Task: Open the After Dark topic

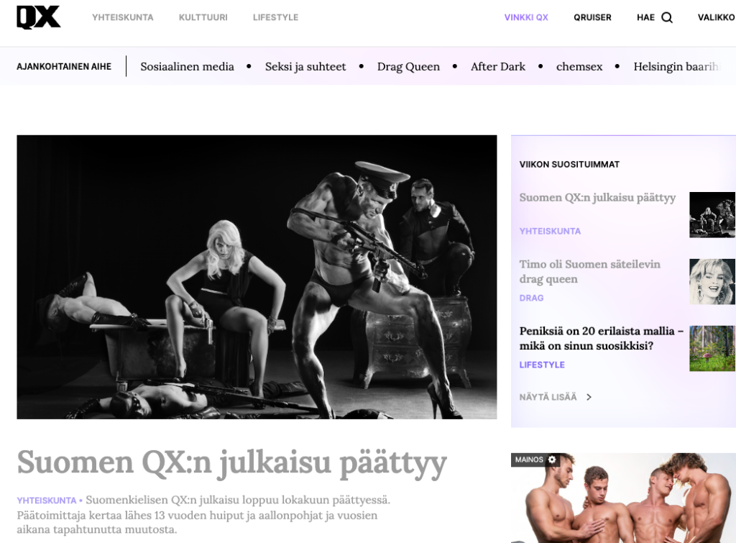Action: coord(497,66)
